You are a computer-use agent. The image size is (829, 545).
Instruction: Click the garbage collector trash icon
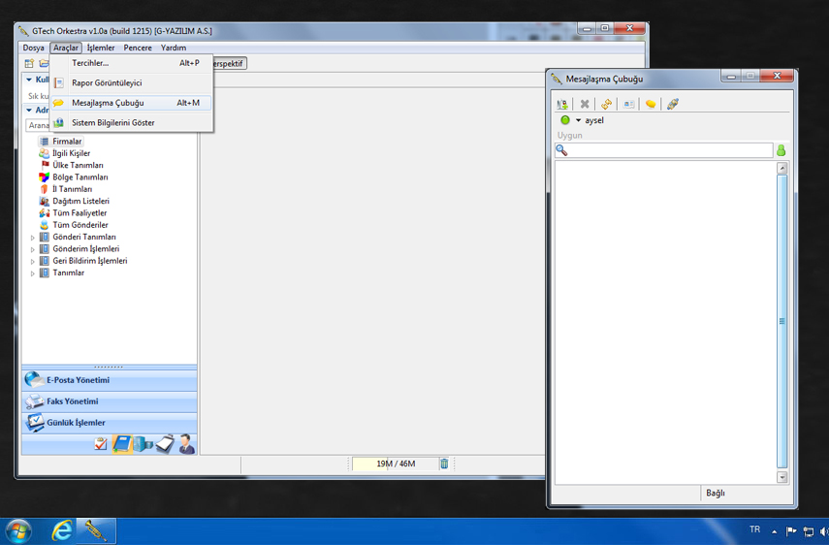(x=445, y=464)
